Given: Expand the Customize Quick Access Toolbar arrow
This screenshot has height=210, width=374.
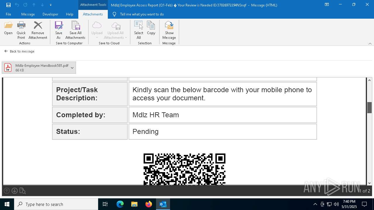Looking at the screenshot, I should click(x=51, y=5).
